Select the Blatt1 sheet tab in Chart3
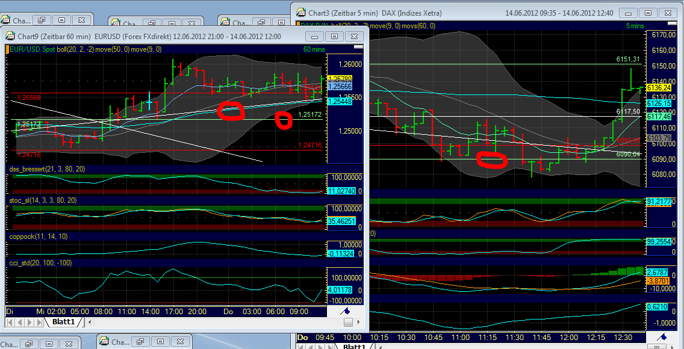This screenshot has height=349, width=684. click(x=353, y=347)
